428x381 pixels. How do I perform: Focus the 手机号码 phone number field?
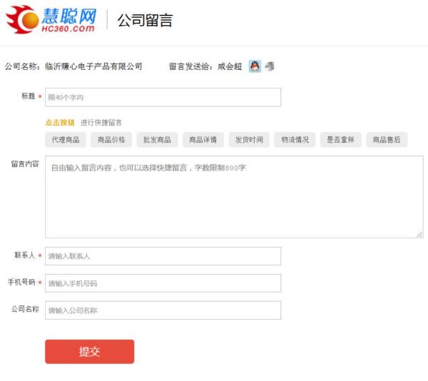tap(163, 283)
